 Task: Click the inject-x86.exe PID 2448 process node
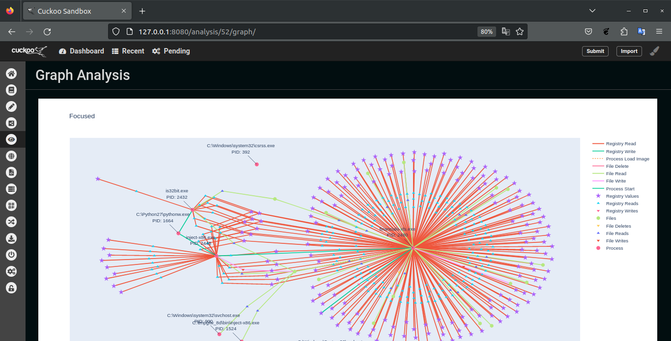(x=216, y=256)
